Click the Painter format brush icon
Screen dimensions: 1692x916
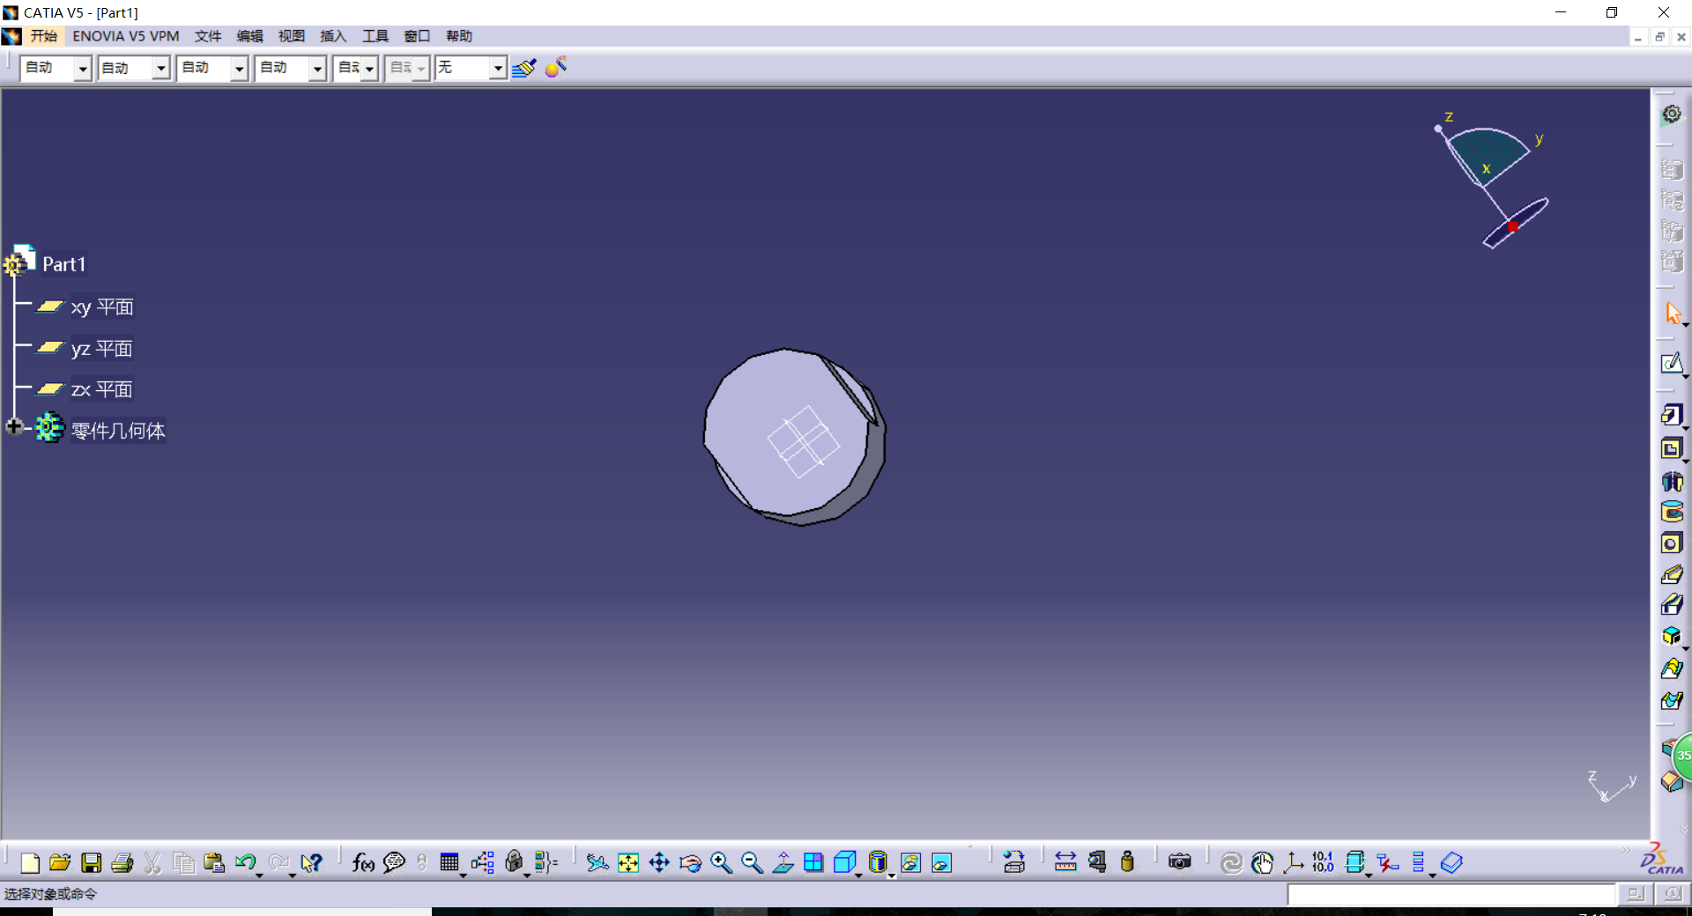click(523, 68)
